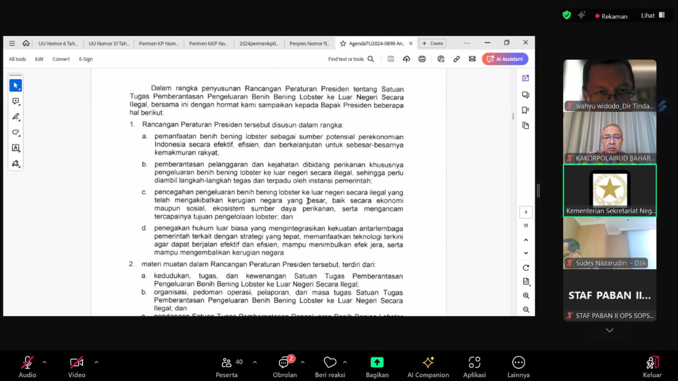Viewport: 678px width, 381px height.
Task: Open the comments panel icon
Action: pyautogui.click(x=525, y=95)
